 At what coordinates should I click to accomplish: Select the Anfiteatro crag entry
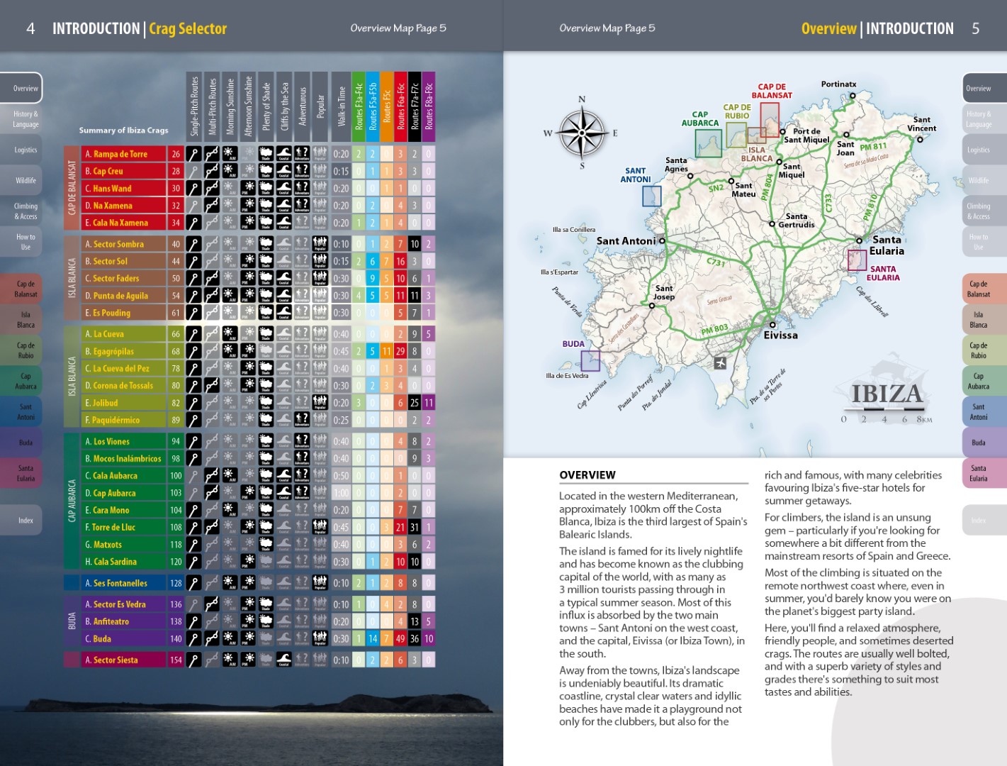tap(124, 621)
